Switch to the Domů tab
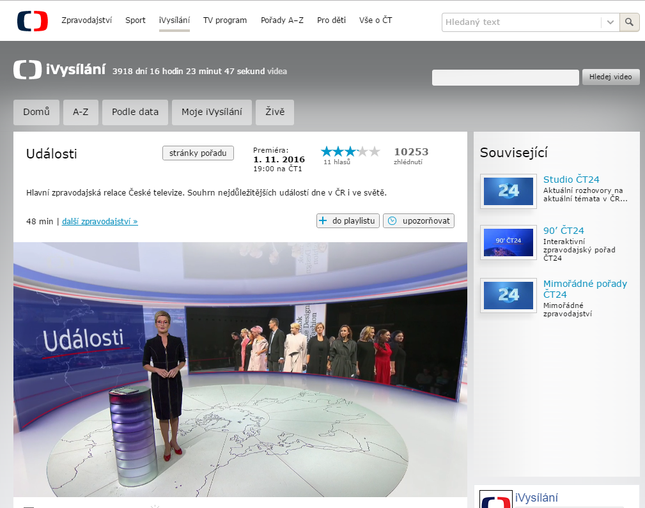Viewport: 645px width, 508px height. pyautogui.click(x=36, y=112)
